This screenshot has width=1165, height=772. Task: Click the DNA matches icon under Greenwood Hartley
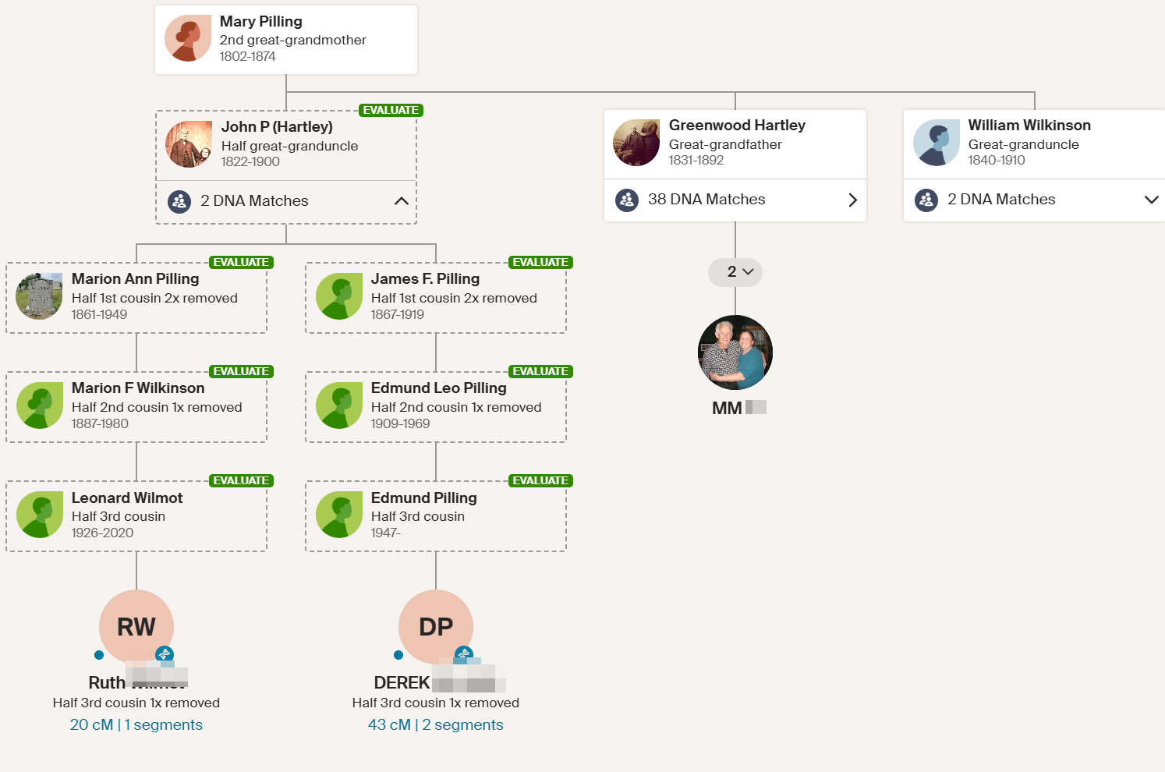pos(627,200)
